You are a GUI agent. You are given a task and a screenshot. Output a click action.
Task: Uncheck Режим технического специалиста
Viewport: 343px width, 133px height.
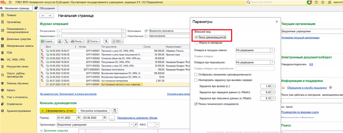pos(196,104)
